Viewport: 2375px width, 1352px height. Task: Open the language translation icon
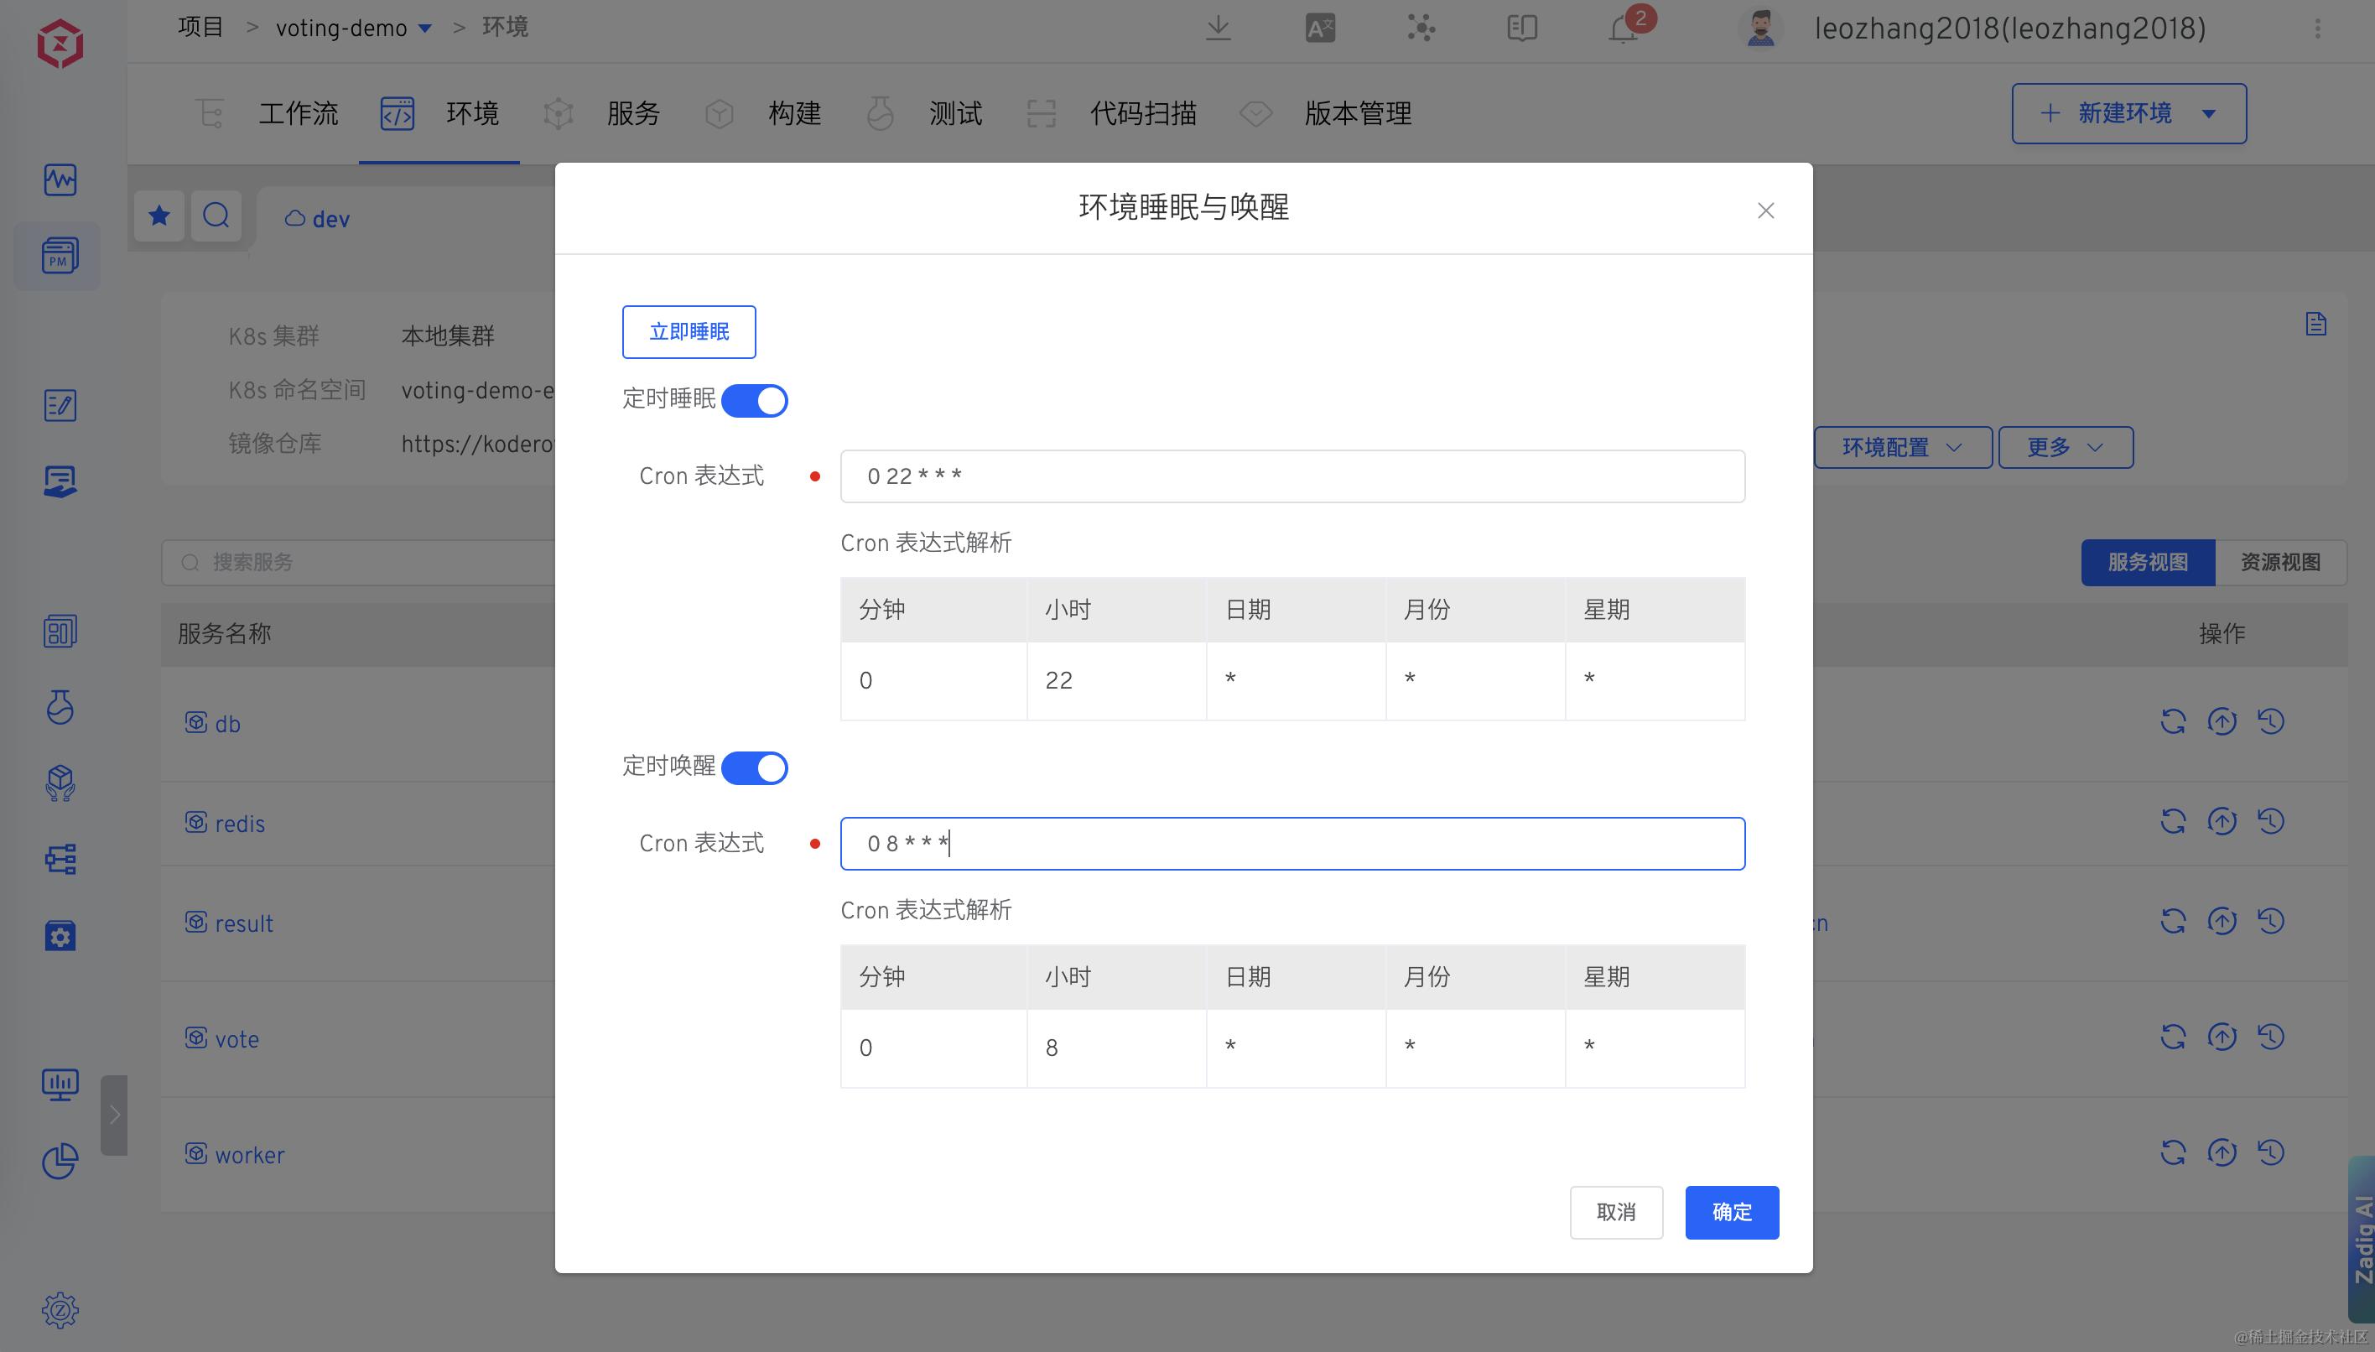(x=1319, y=28)
